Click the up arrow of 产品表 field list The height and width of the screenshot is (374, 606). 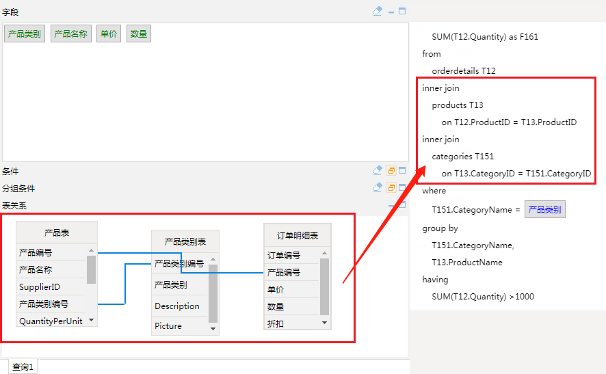point(91,250)
